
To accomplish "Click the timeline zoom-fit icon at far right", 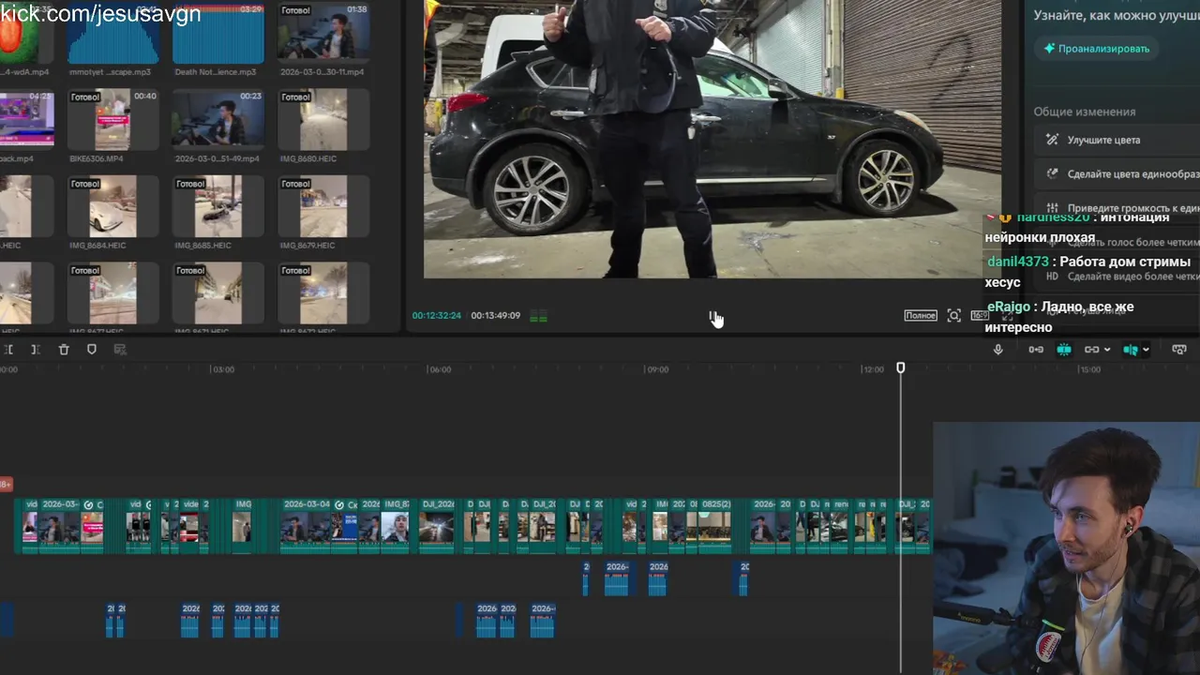I will click(1179, 350).
